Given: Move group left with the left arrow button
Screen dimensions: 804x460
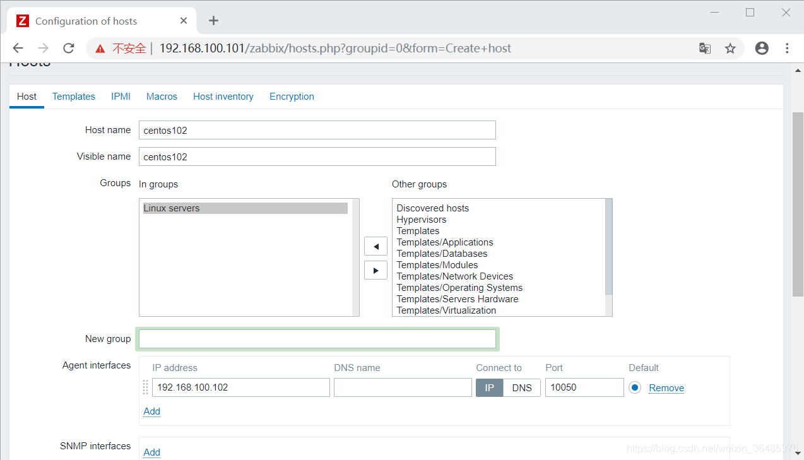Looking at the screenshot, I should [375, 246].
